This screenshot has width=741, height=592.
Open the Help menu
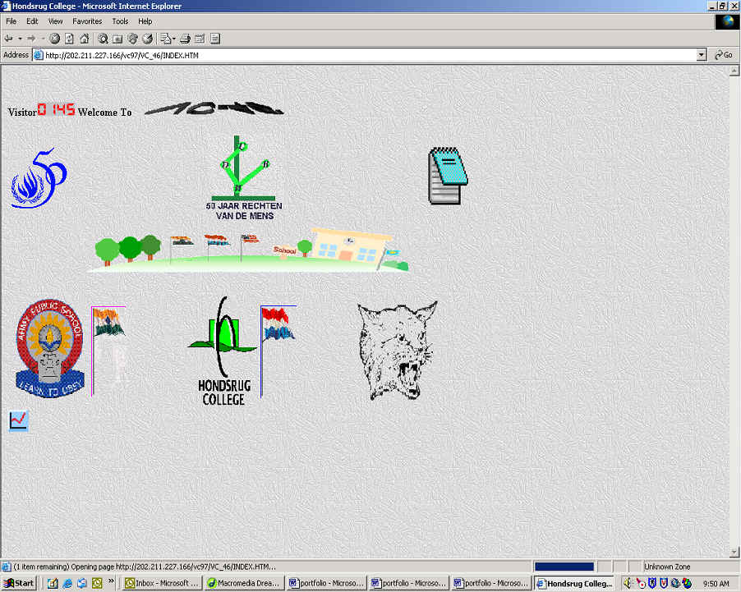pos(145,21)
